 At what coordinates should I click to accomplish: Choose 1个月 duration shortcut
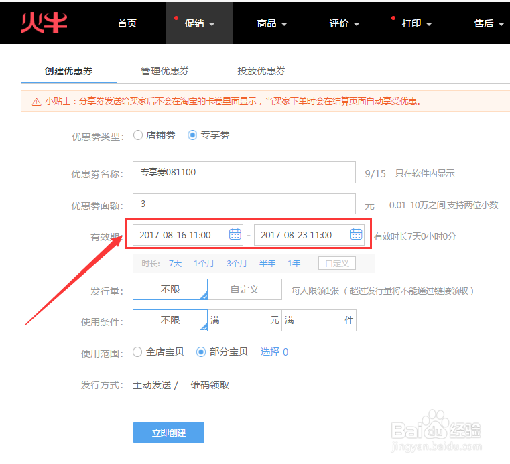pyautogui.click(x=204, y=264)
